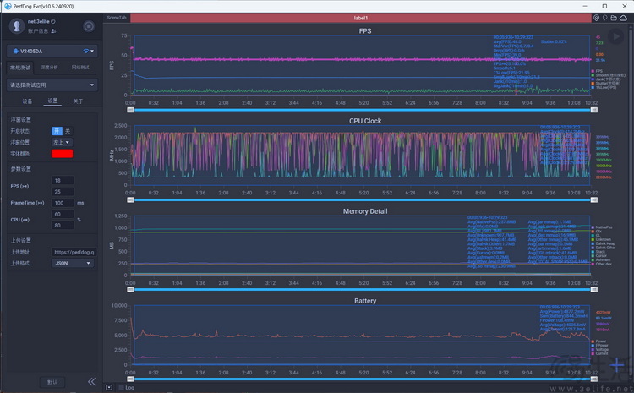Click the SceneTab label

point(117,18)
